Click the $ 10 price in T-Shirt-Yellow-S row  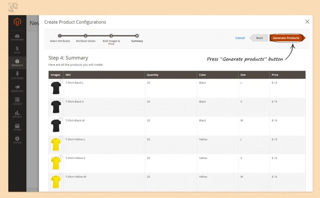(x=274, y=158)
